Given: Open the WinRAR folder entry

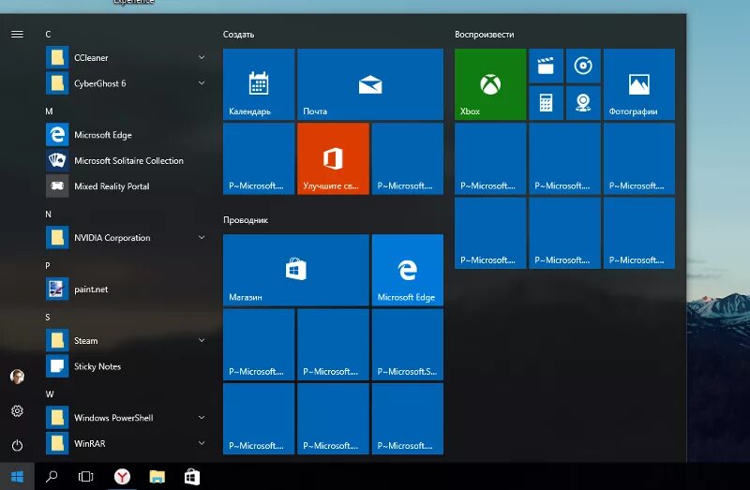Looking at the screenshot, I should pos(127,444).
